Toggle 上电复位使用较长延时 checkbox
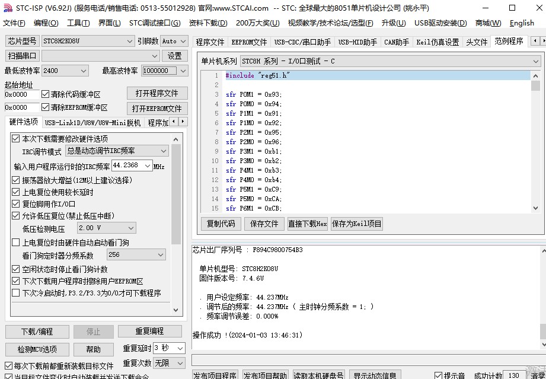This screenshot has height=379, width=546. click(15, 192)
